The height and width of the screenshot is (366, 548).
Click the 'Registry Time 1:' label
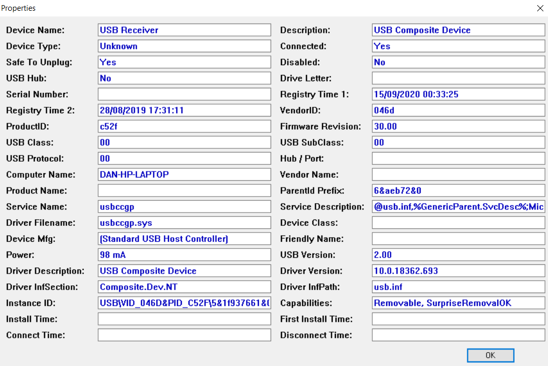(314, 94)
